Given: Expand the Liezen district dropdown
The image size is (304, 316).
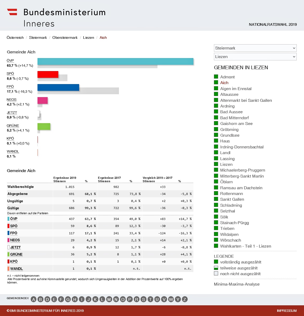Looking at the screenshot, I should point(255,57).
